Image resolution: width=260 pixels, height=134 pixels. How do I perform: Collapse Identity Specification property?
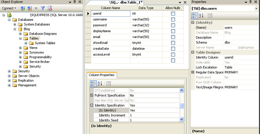pos(92,105)
